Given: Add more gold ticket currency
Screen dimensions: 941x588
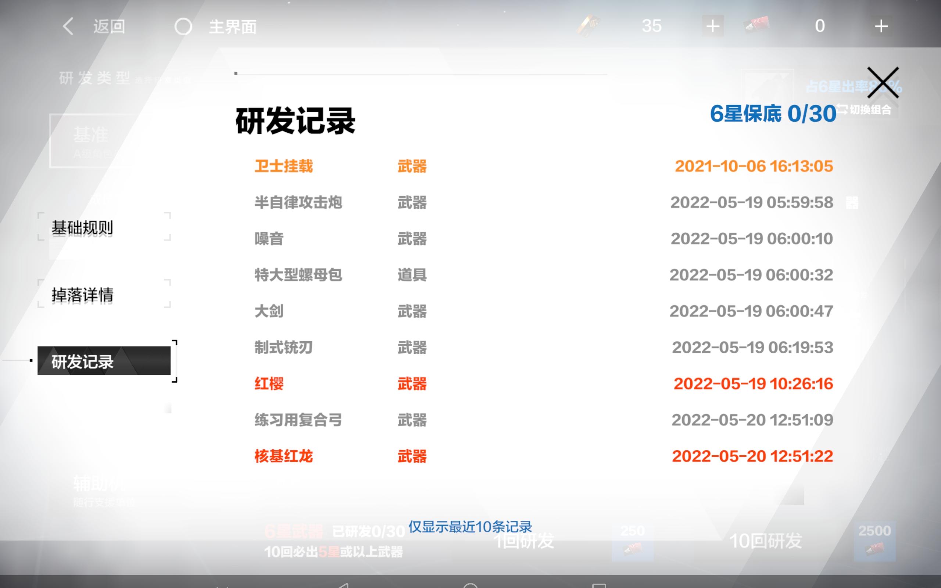Looking at the screenshot, I should 712,26.
